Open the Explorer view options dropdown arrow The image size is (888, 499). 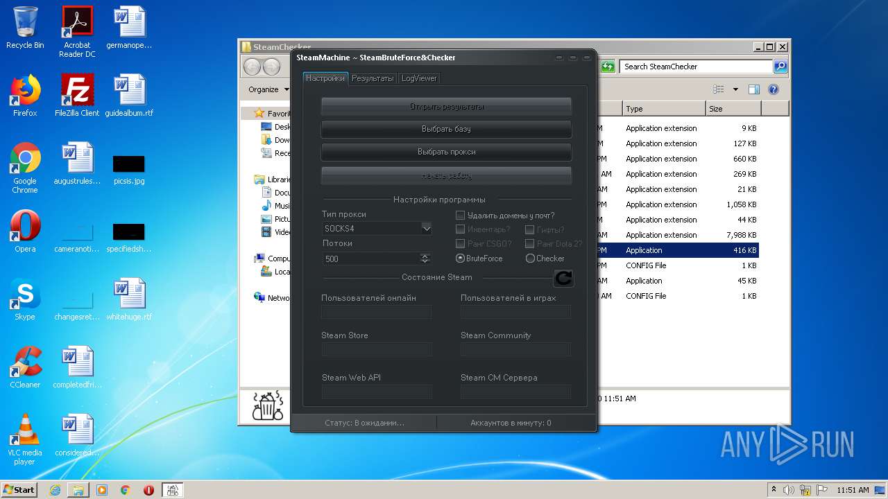735,89
